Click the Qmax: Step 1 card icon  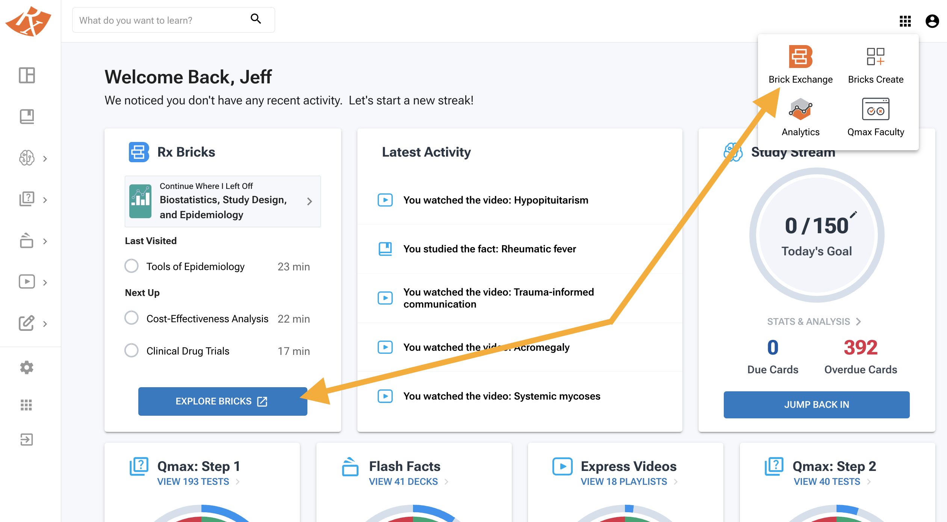pos(139,467)
